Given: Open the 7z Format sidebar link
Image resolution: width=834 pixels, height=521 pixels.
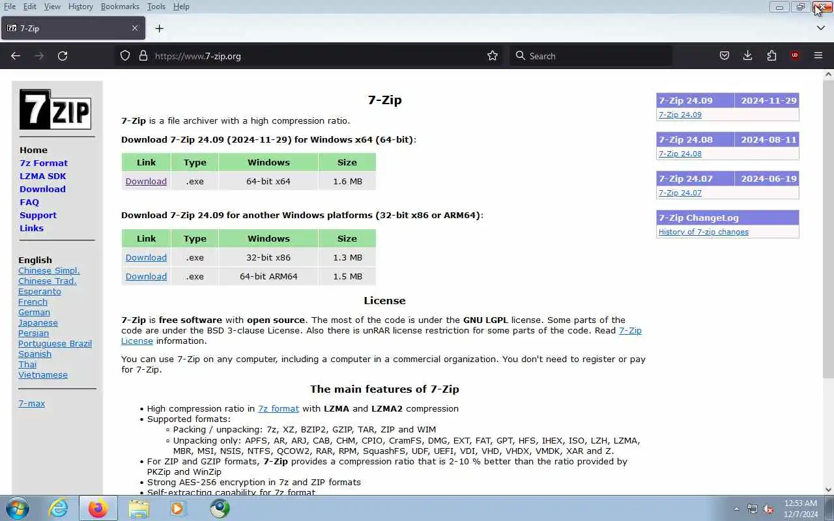Looking at the screenshot, I should pos(44,163).
